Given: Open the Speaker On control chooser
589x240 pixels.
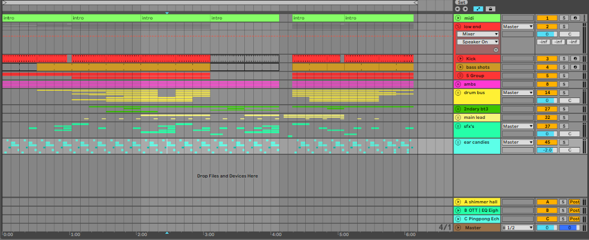Looking at the screenshot, I should click(x=478, y=42).
